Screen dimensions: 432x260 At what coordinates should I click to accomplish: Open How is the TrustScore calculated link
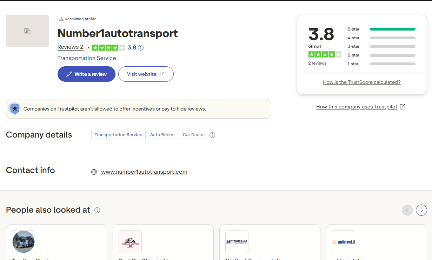(361, 82)
